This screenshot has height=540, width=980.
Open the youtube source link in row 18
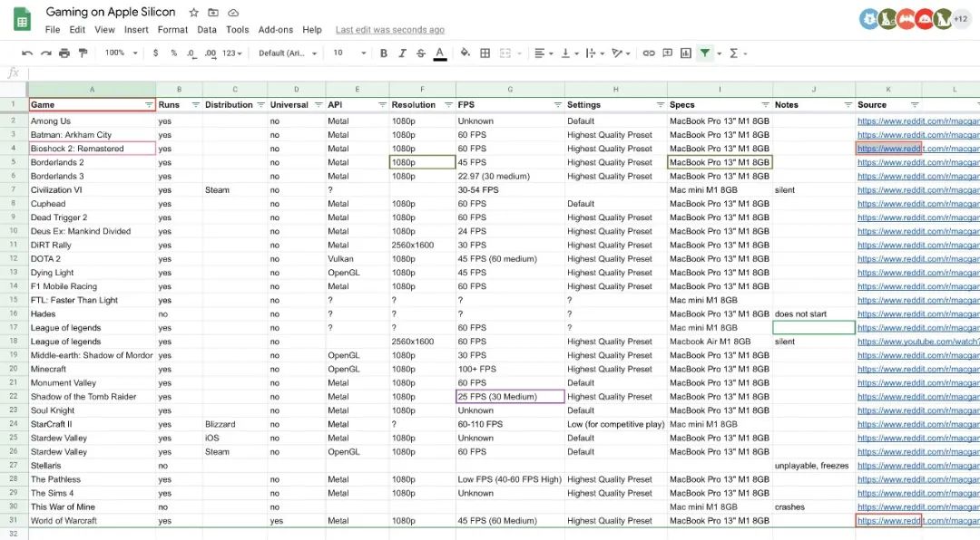pos(918,342)
